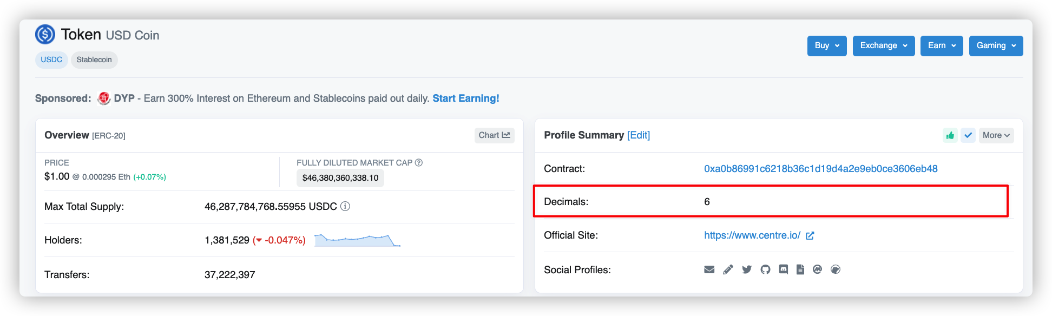Click the holders trend sparkline chart
This screenshot has height=316, width=1052.
coord(357,240)
